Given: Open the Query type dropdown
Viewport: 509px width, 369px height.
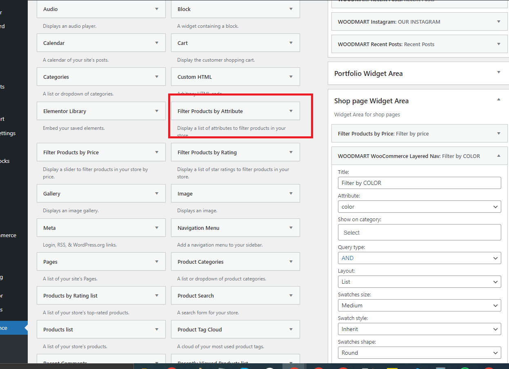Looking at the screenshot, I should (x=419, y=258).
